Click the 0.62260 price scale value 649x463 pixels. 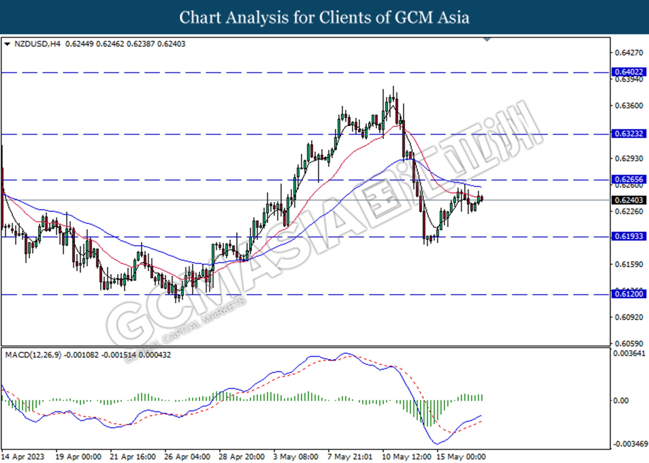pyautogui.click(x=629, y=211)
